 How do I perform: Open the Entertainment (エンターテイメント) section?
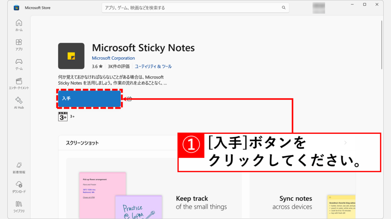point(19,83)
